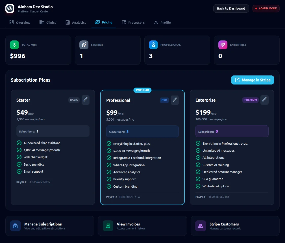Click the POPULAR badge on Professional plan
This screenshot has width=285, height=243.
click(142, 90)
